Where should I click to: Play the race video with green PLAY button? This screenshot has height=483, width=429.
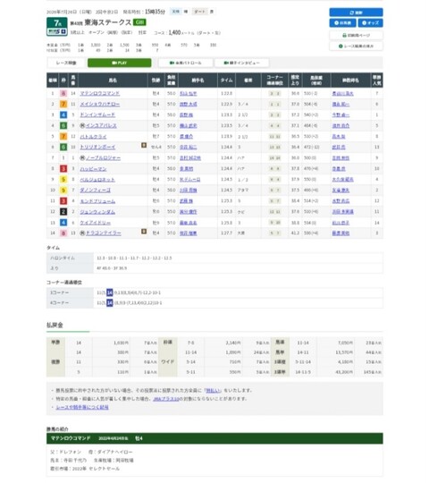coord(119,63)
